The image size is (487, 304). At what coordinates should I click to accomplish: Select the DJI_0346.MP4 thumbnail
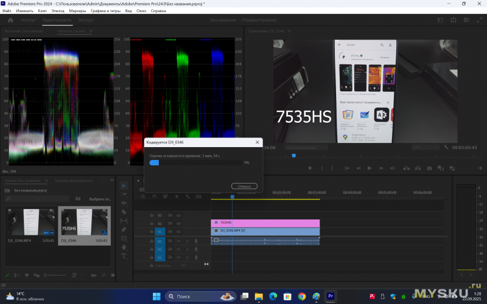tap(31, 222)
